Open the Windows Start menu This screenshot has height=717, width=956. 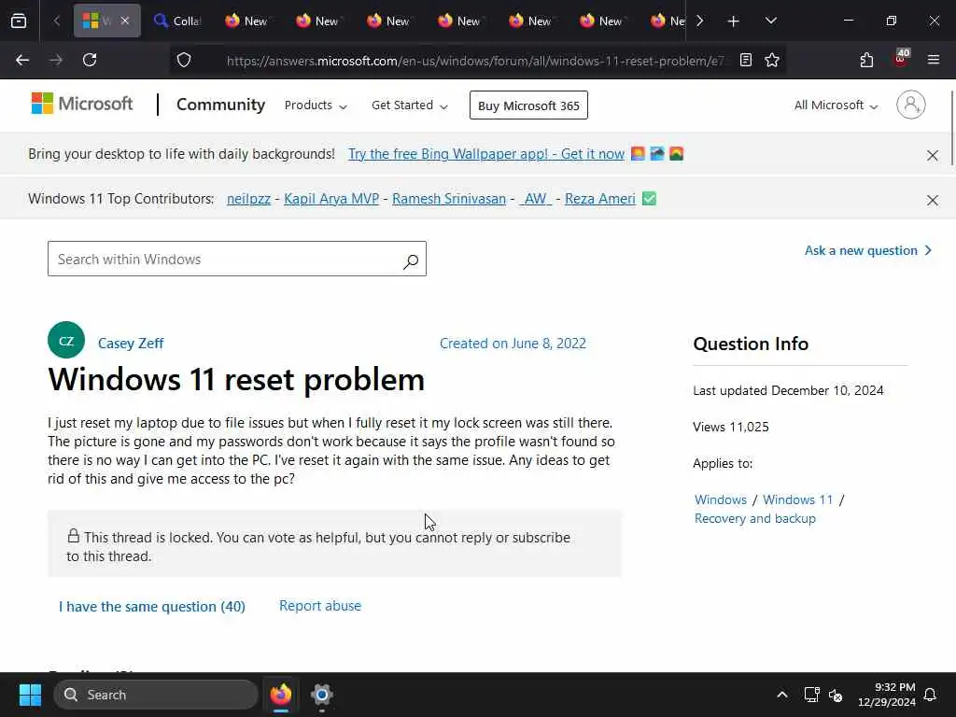[30, 695]
